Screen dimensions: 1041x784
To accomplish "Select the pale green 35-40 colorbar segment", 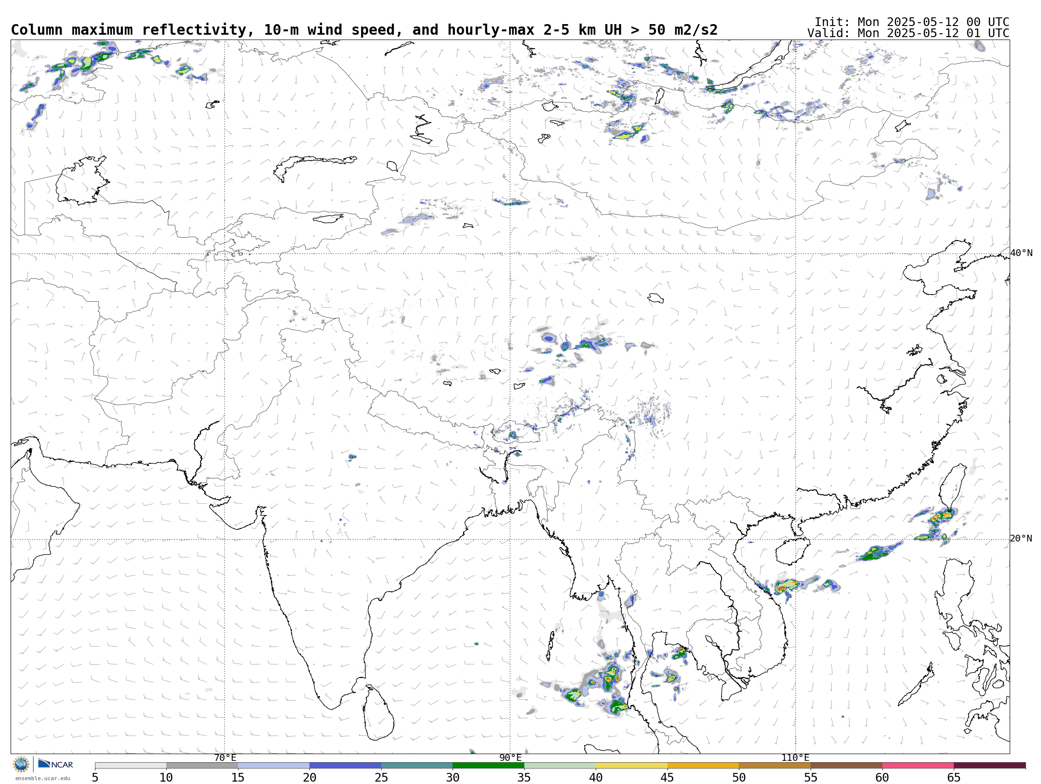I will click(560, 766).
